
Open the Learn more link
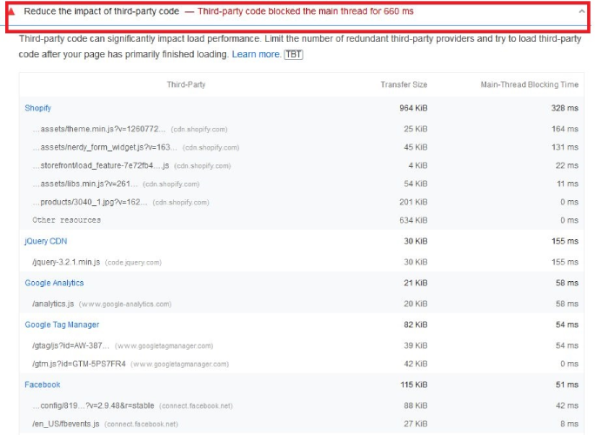coord(256,54)
